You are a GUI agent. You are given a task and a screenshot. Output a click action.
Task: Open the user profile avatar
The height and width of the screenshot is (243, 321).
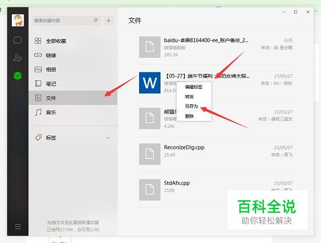18,20
